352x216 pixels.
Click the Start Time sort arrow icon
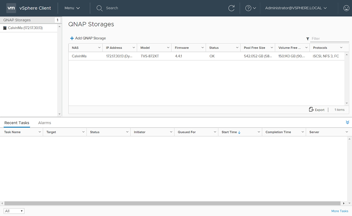(239, 132)
